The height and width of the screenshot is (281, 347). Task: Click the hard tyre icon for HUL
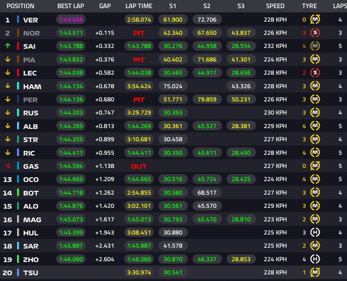pyautogui.click(x=315, y=232)
